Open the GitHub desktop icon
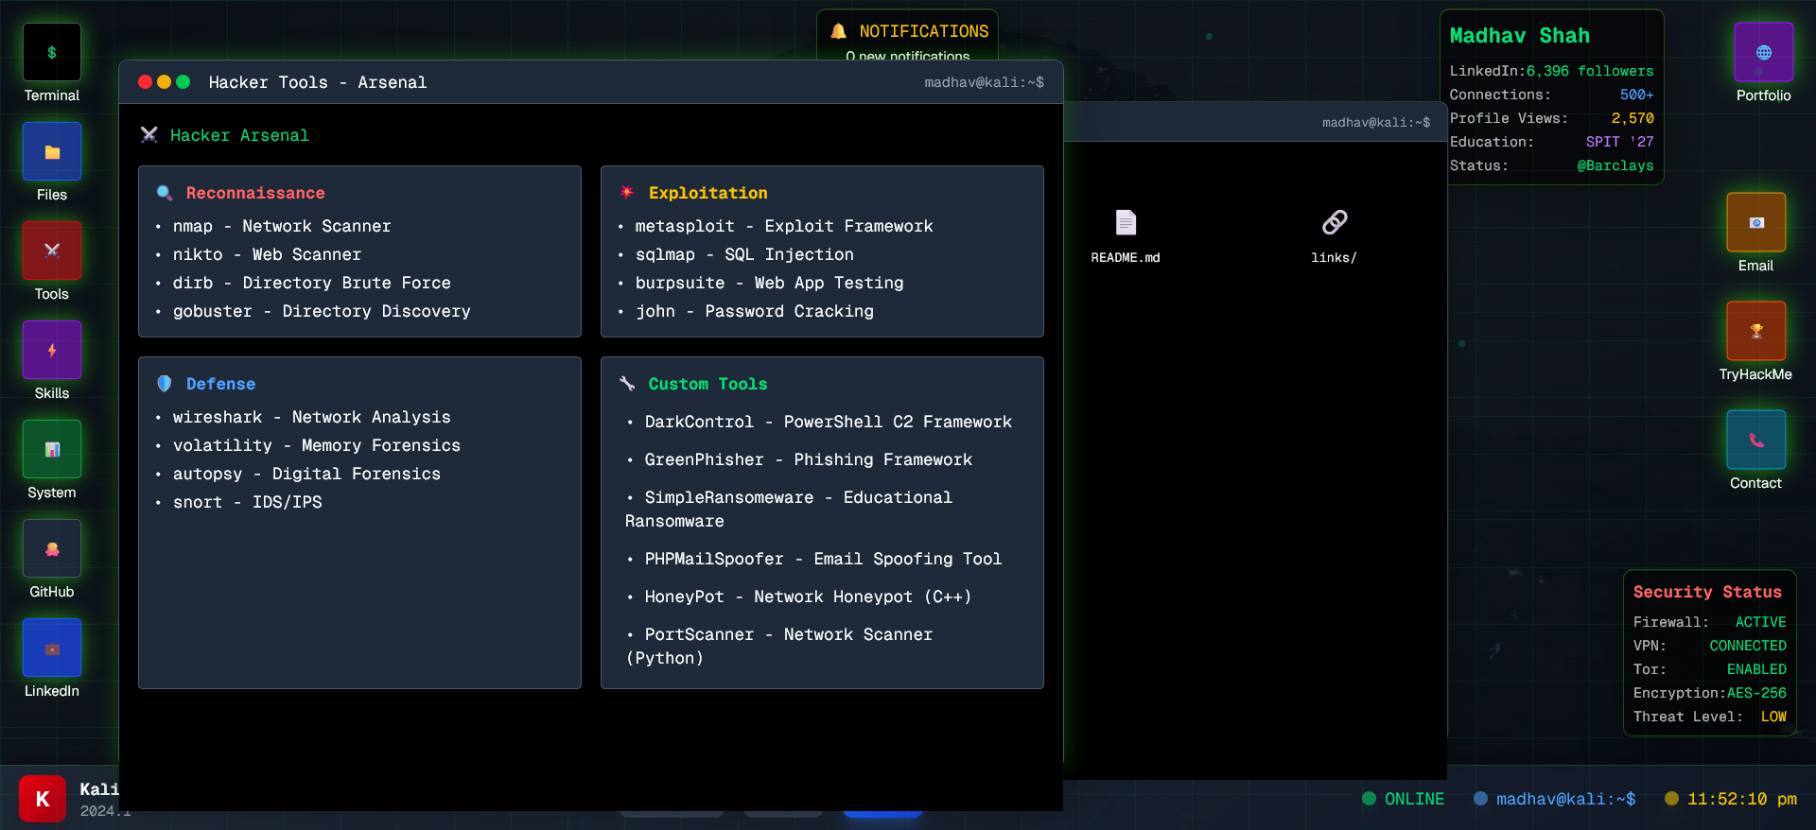 click(52, 548)
